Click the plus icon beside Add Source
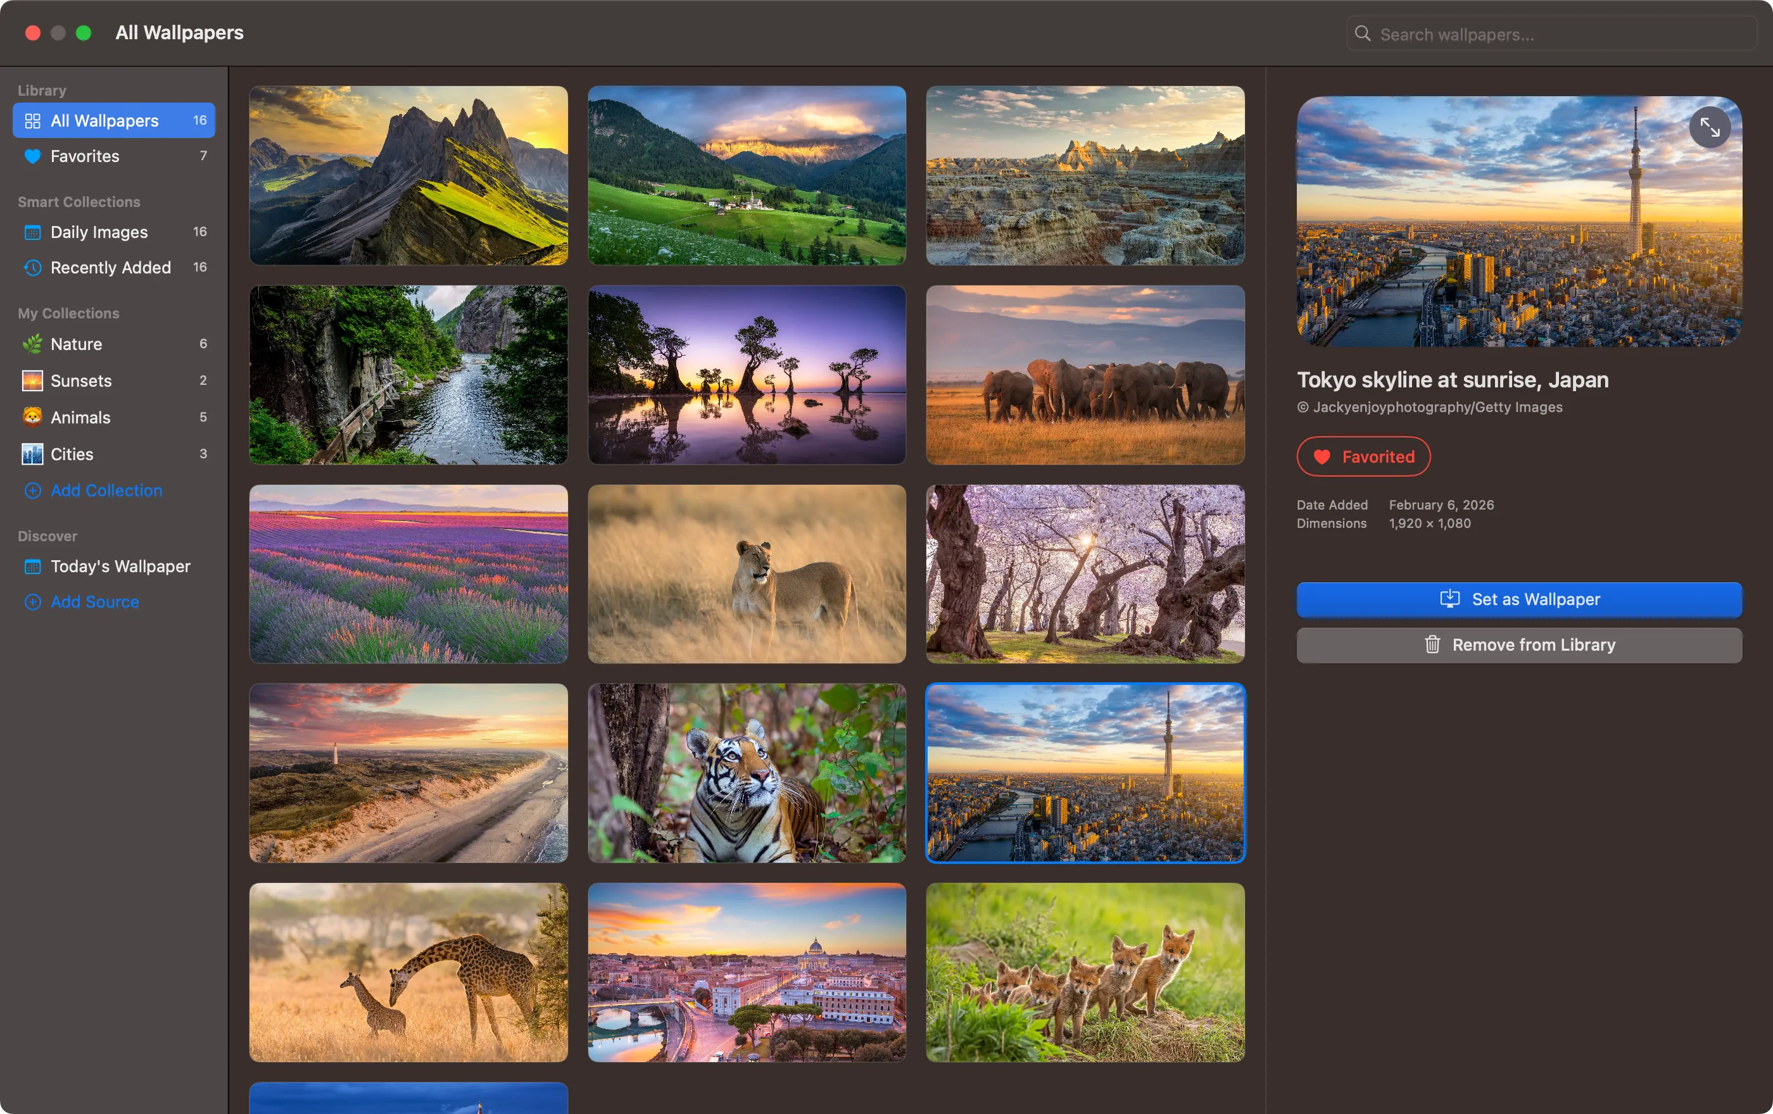Viewport: 1773px width, 1114px height. click(32, 602)
